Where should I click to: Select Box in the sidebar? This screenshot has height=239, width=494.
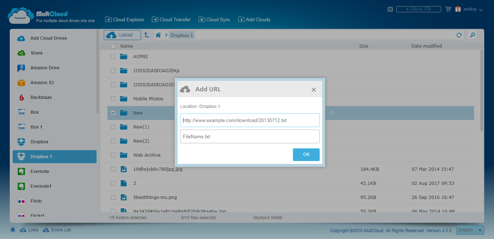[x=55, y=112]
